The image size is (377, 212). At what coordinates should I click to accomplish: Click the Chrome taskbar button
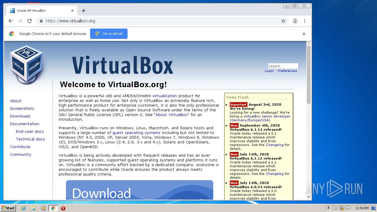tap(53, 208)
